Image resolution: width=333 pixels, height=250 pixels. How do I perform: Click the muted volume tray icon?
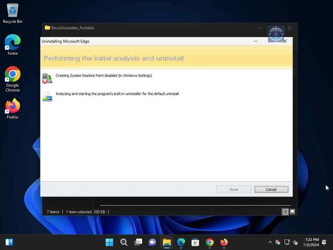(295, 242)
